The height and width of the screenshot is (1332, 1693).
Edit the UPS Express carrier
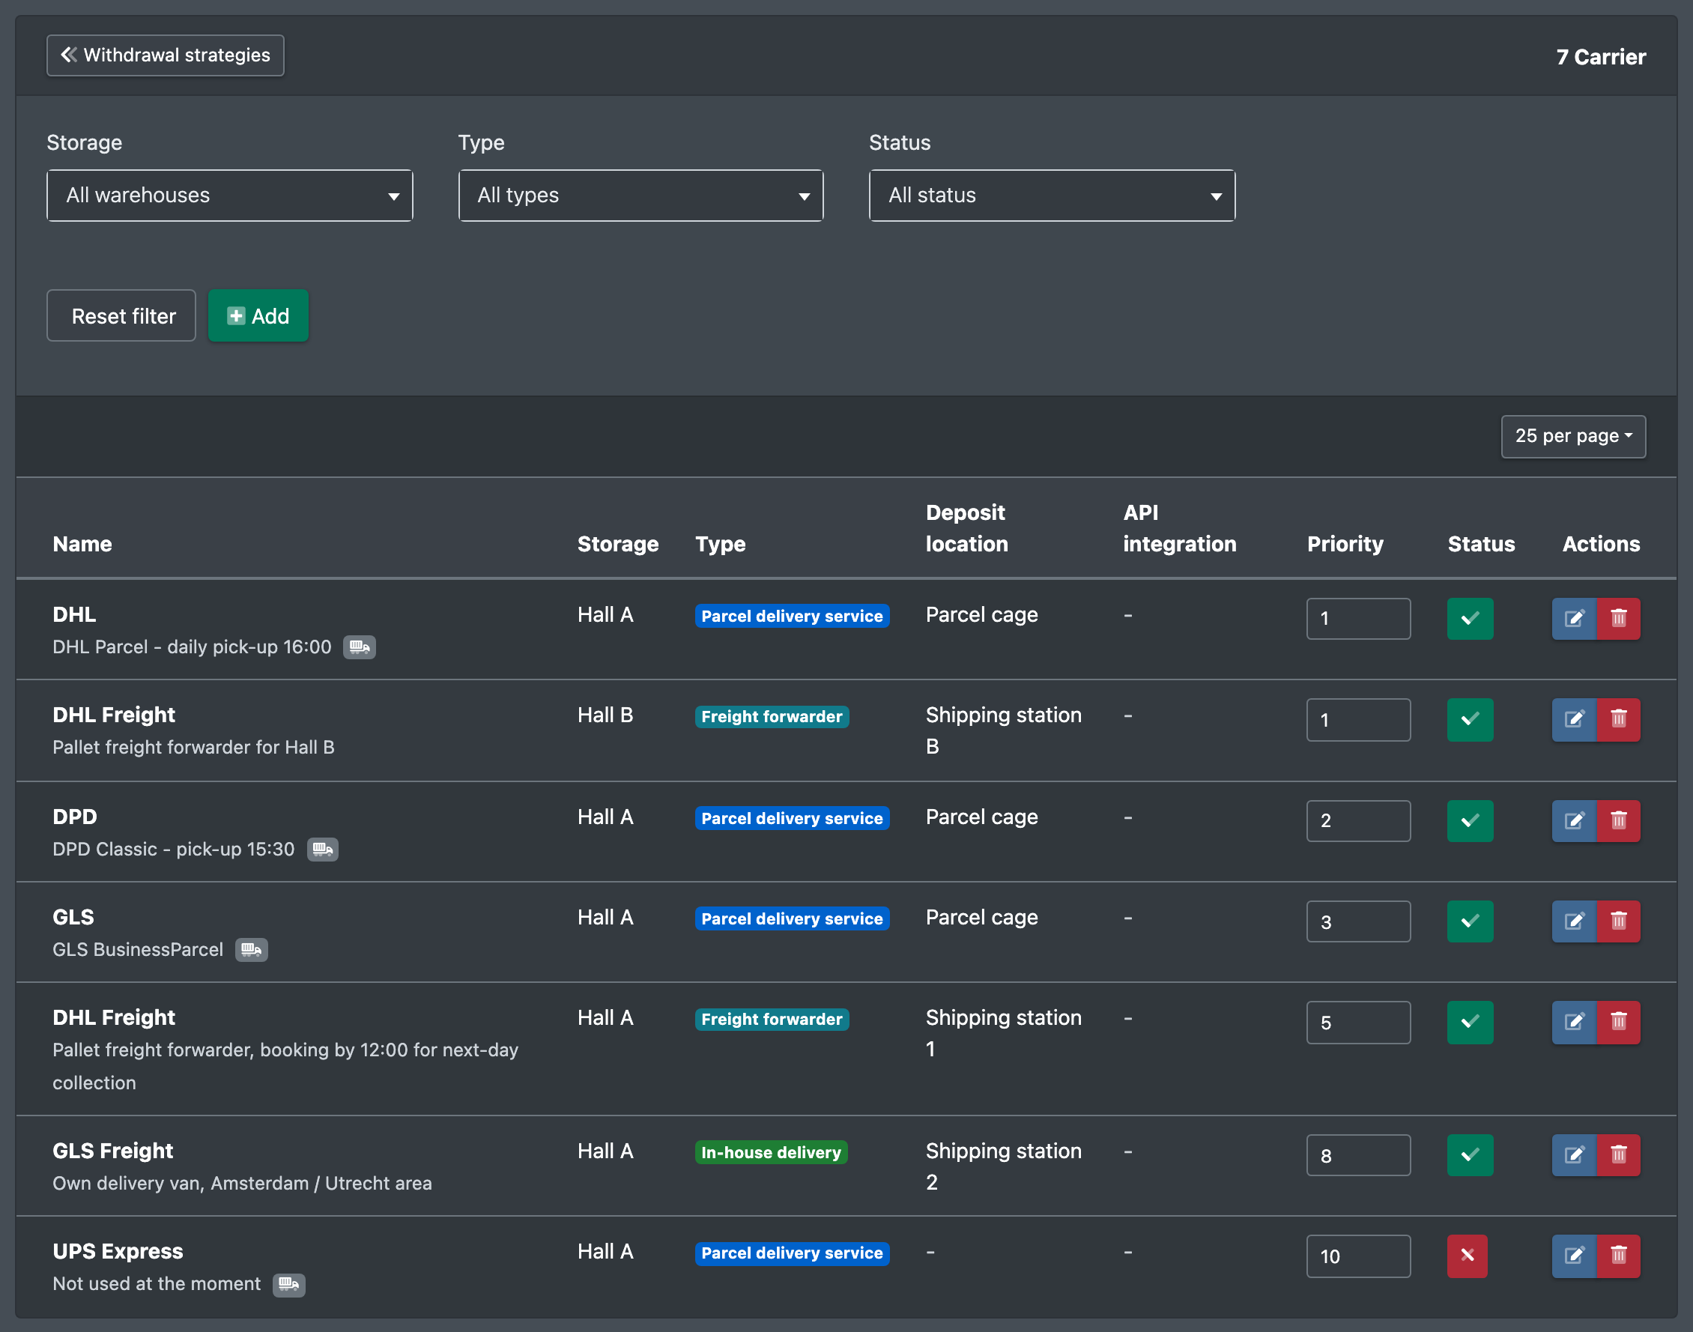tap(1574, 1256)
